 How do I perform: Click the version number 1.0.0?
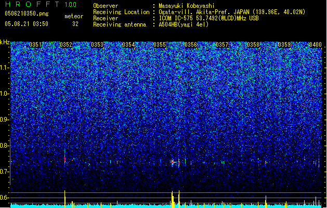pos(70,4)
